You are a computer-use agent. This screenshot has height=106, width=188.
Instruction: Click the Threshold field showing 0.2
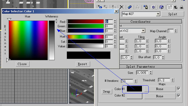(x=164, y=80)
